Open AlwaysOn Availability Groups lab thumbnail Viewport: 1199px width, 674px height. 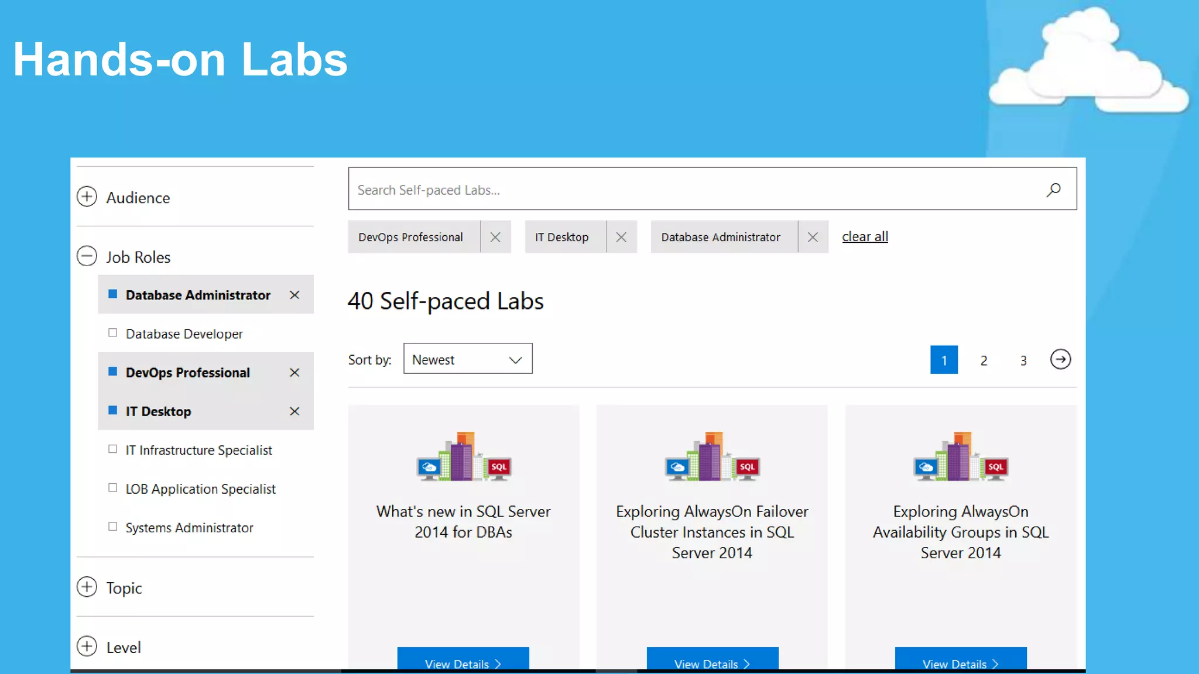[x=961, y=457]
